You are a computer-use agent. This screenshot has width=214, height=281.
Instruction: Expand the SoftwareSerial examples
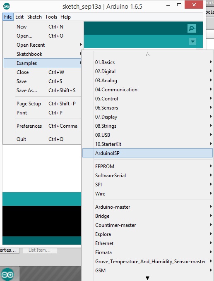(x=147, y=176)
